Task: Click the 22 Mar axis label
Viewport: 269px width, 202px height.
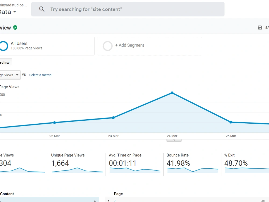Action: 55,136
